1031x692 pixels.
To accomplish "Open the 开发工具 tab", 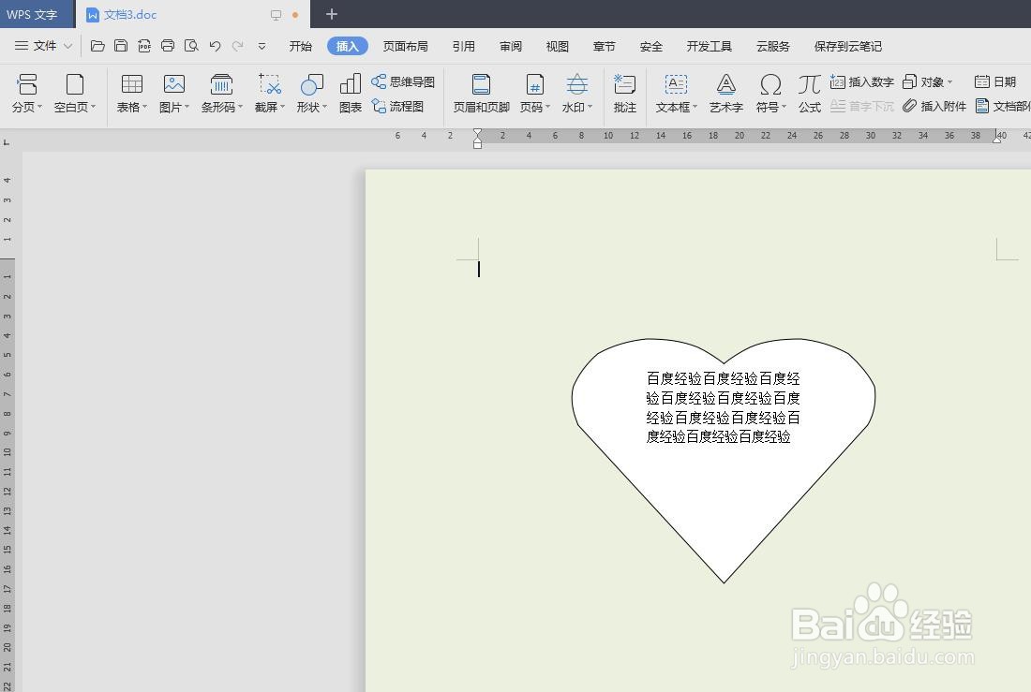I will point(709,46).
